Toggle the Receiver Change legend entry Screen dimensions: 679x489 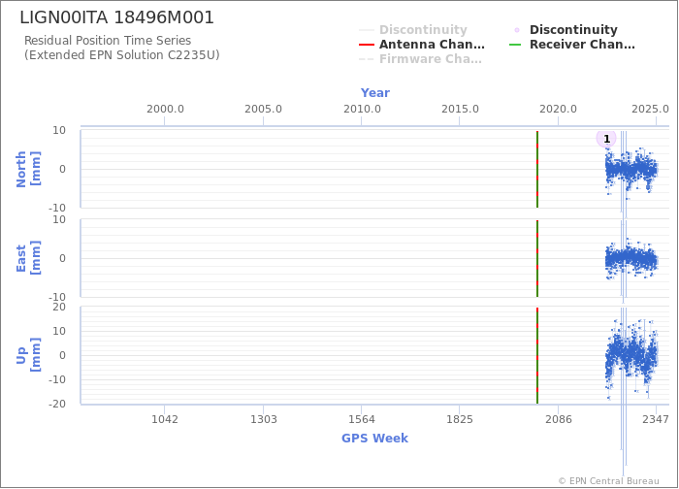tap(572, 45)
